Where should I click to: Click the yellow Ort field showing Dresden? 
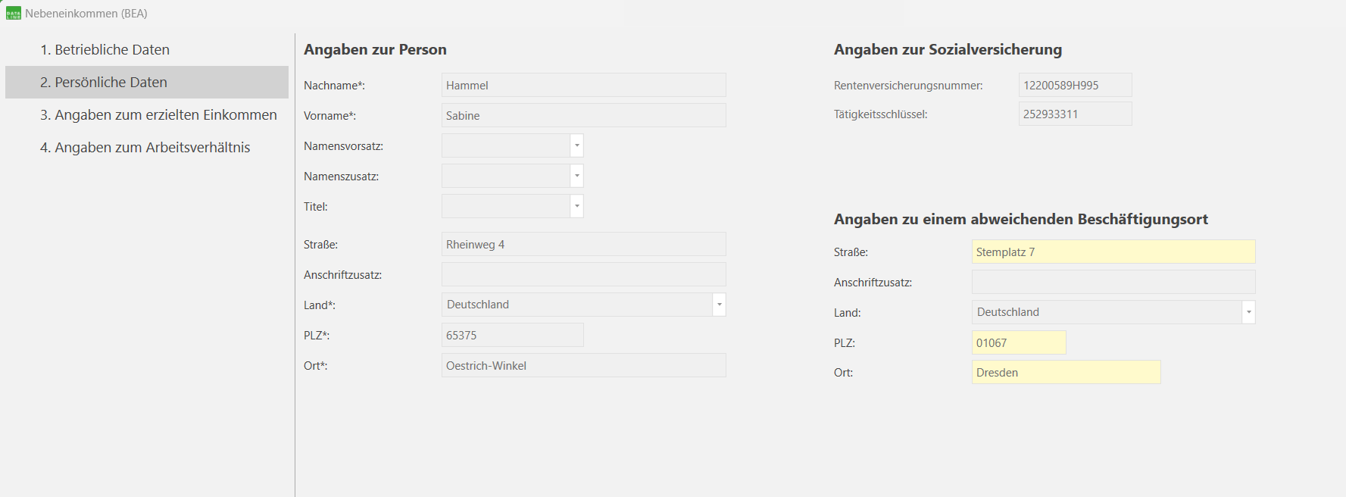1066,373
